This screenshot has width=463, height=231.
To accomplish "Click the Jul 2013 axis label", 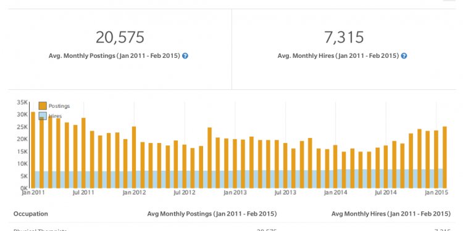I will [x=285, y=192].
